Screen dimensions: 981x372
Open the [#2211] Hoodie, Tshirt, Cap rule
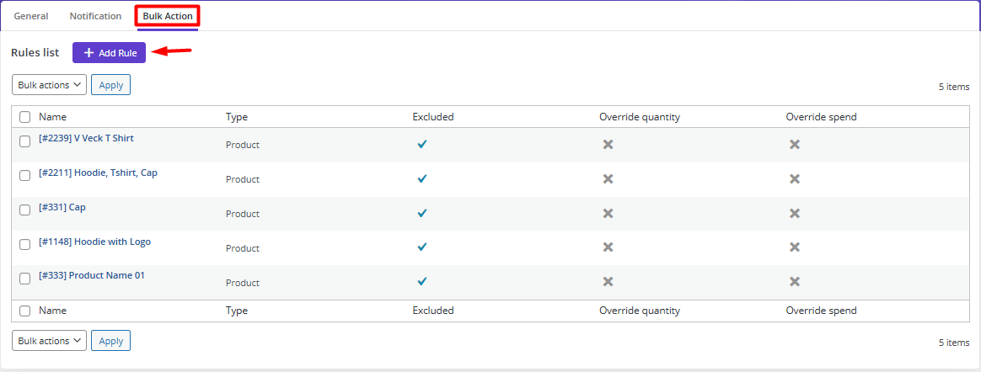coord(99,173)
